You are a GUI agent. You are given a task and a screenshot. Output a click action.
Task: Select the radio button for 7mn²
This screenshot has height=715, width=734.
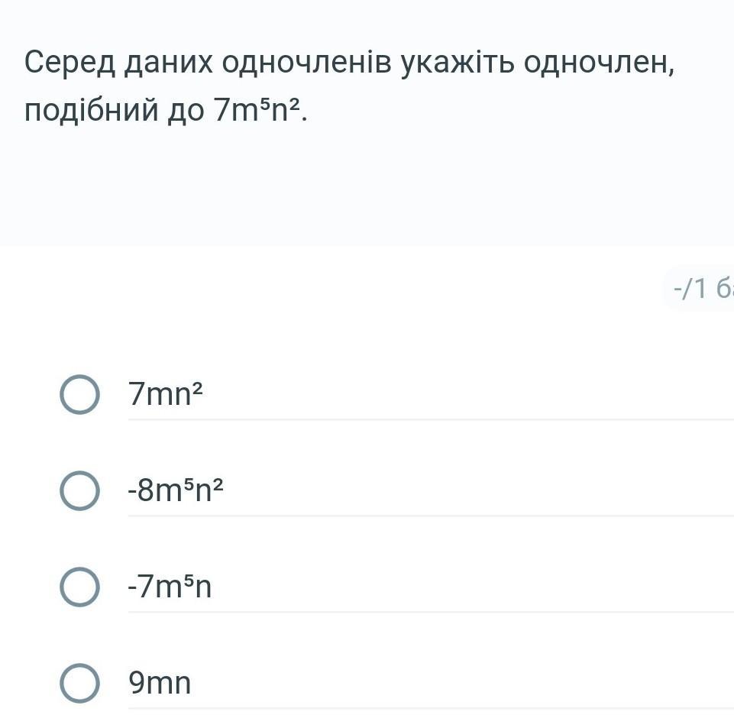(x=79, y=394)
